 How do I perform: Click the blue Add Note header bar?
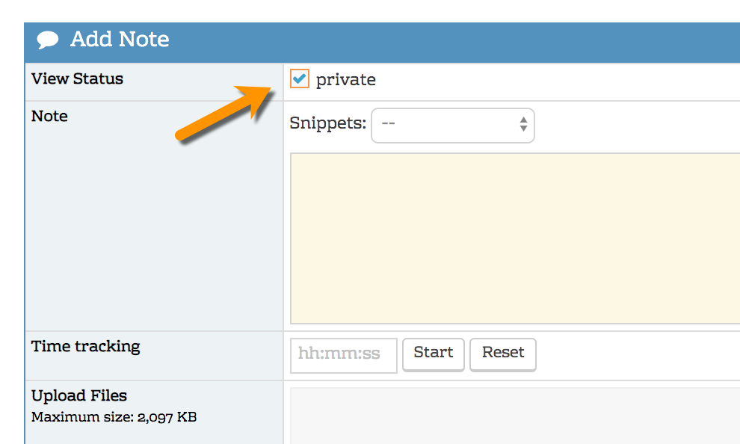(x=448, y=42)
